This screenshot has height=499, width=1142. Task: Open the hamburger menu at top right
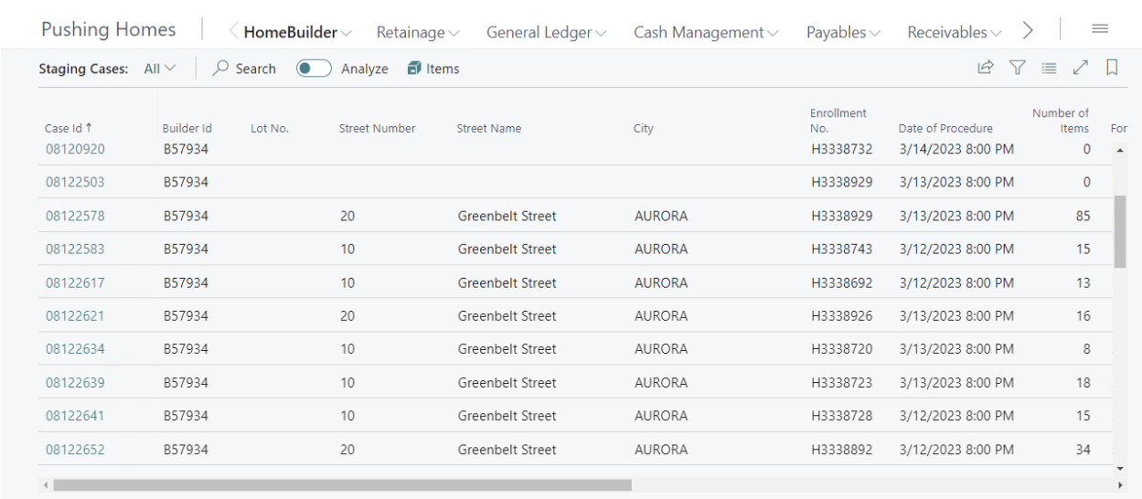tap(1101, 30)
